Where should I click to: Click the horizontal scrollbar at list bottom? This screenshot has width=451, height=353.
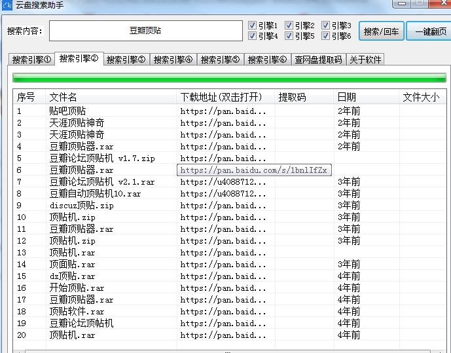click(x=227, y=351)
